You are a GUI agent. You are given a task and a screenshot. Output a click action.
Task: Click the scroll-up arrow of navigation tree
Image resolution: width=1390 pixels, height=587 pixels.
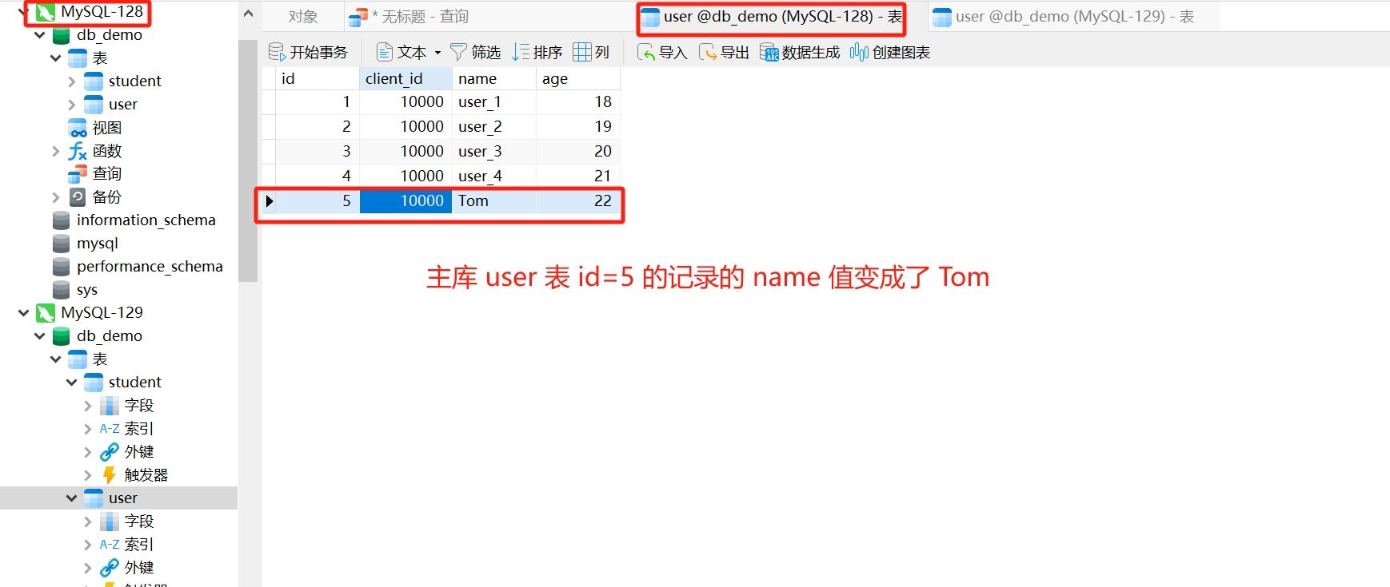click(x=248, y=14)
